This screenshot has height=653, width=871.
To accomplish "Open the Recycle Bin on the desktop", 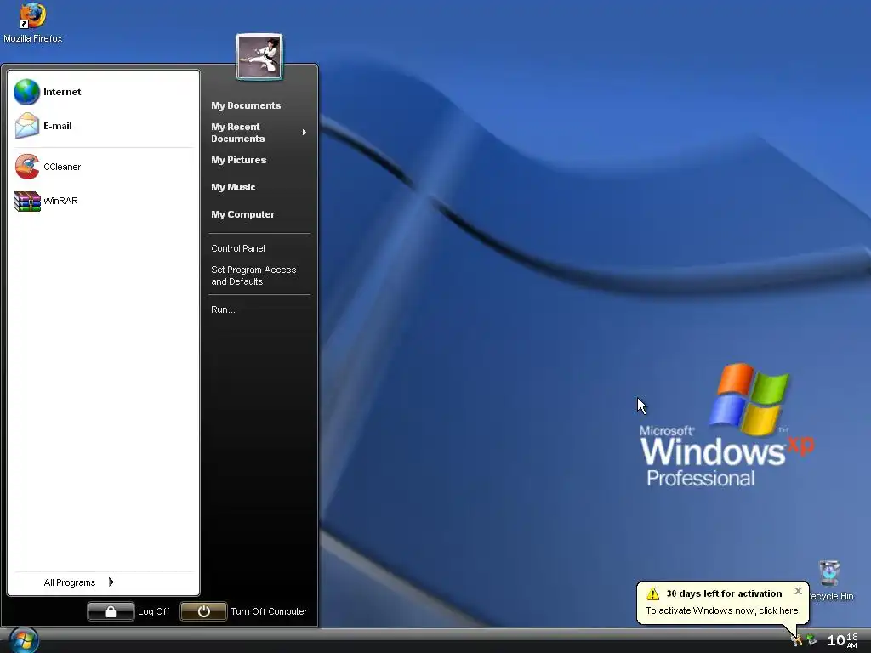I will pos(829,574).
